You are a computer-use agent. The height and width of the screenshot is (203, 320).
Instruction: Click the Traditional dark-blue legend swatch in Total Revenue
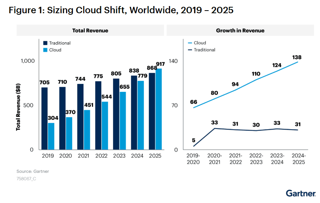(x=45, y=43)
